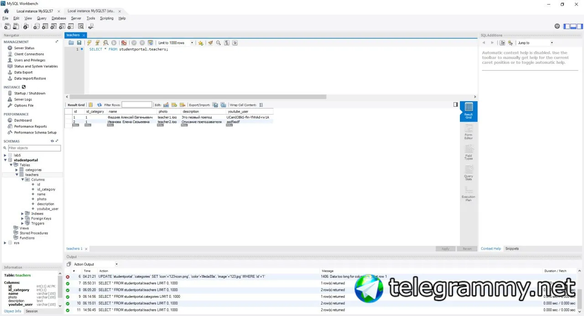Open the Database menu
This screenshot has width=584, height=316.
59,18
